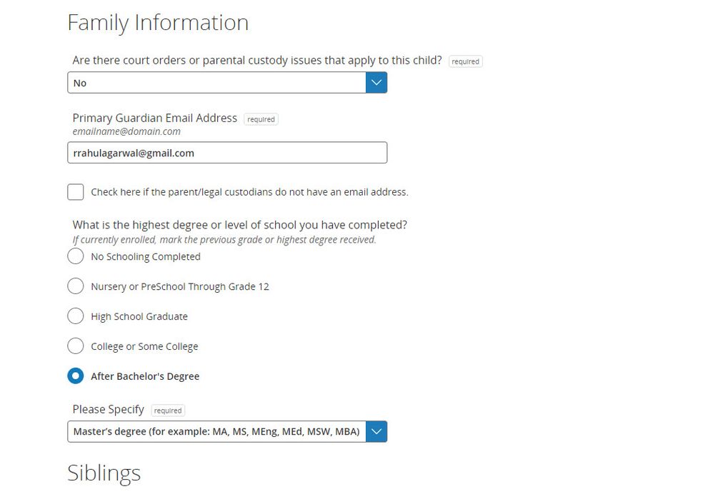Click the "Please Specify" field label

tap(109, 410)
